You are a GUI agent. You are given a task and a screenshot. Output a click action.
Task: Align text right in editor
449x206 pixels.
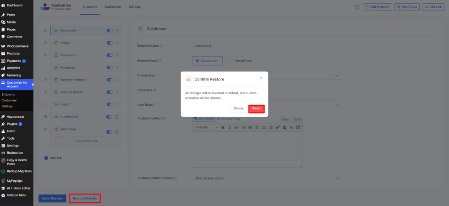point(271,127)
